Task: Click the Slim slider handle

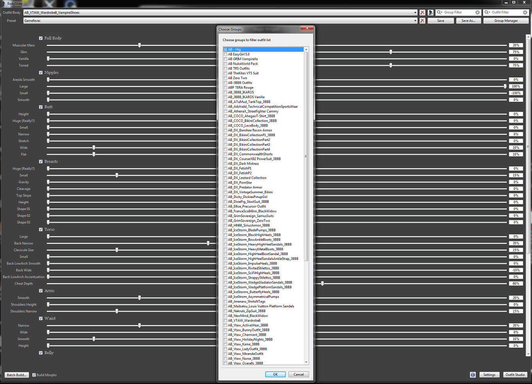Action: point(391,52)
